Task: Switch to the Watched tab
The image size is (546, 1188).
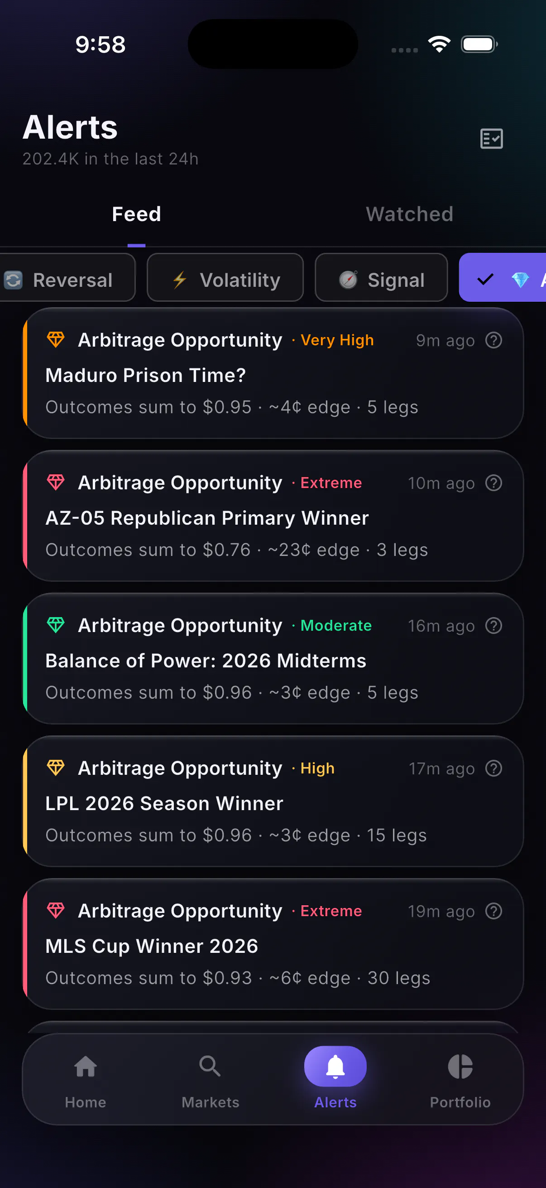Action: click(410, 214)
